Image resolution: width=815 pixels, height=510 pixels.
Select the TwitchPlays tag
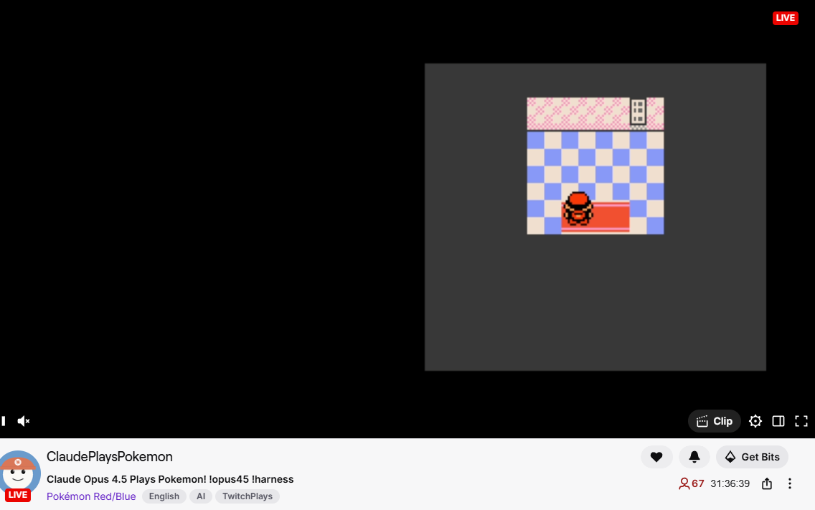[248, 496]
